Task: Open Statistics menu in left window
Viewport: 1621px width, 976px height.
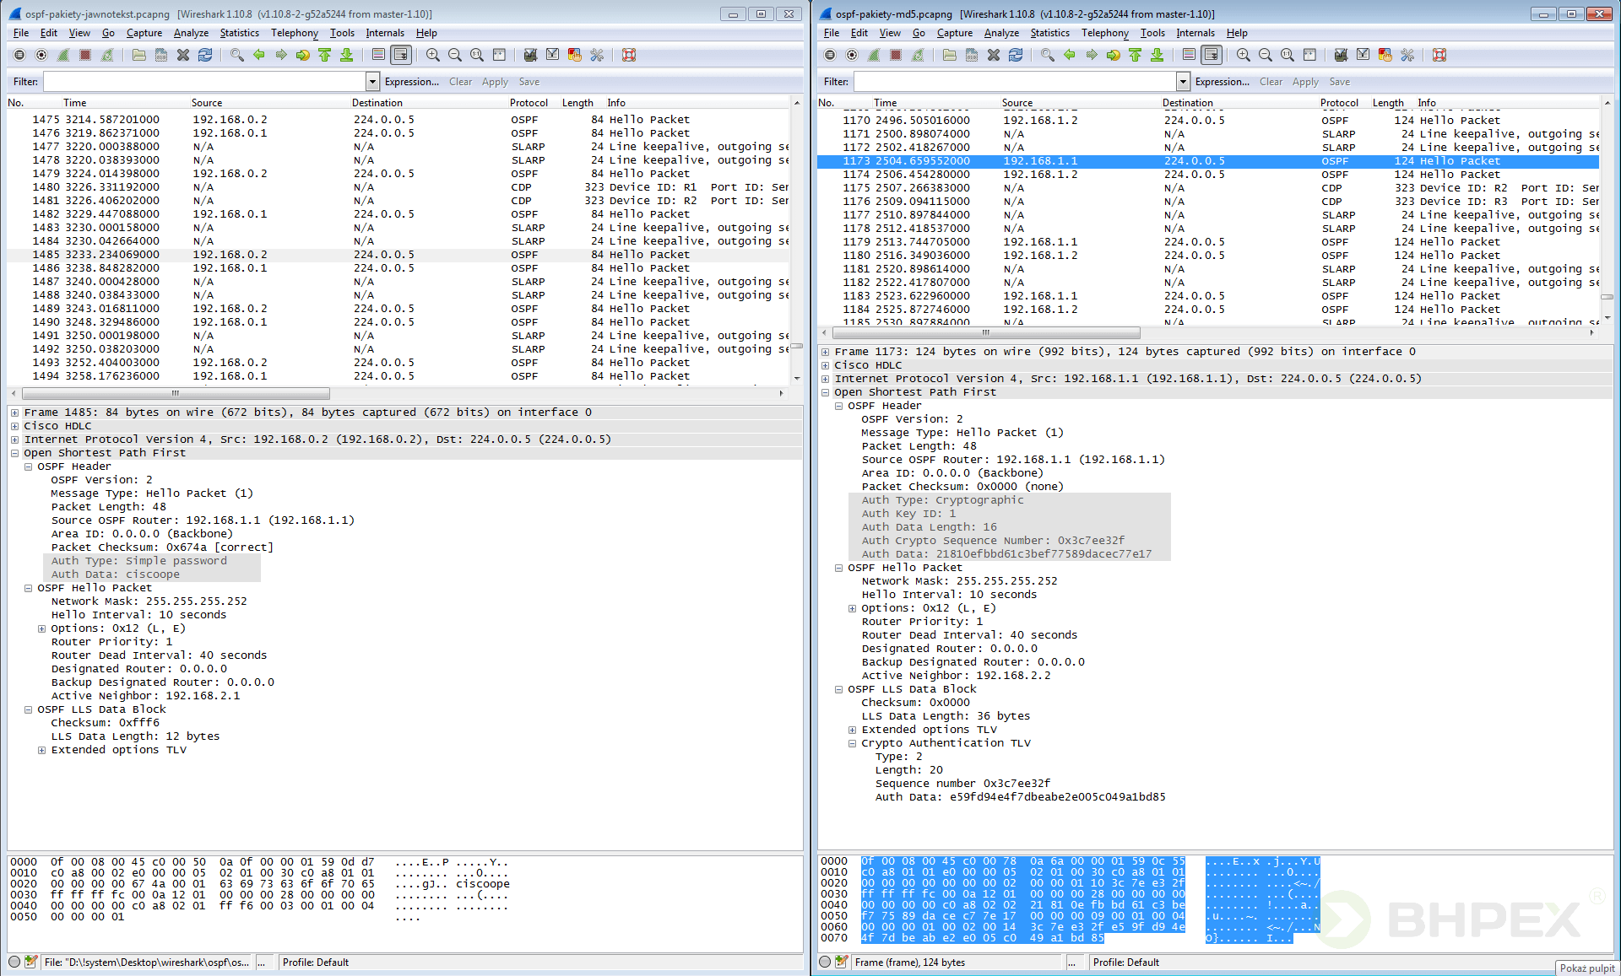Action: click(x=239, y=33)
